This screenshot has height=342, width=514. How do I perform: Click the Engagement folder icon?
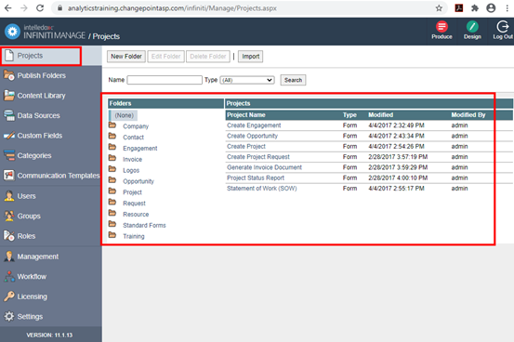(112, 147)
